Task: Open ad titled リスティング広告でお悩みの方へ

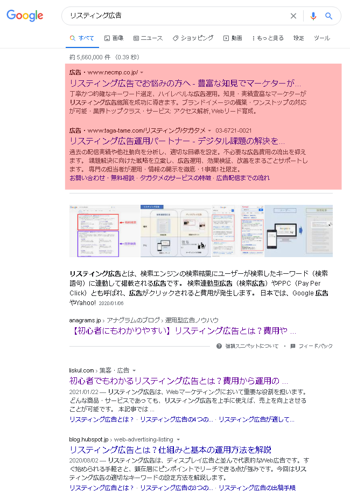Action: coord(185,84)
